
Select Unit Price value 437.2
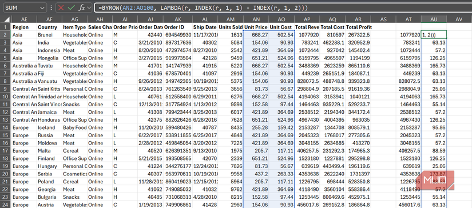pyautogui.click(x=256, y=174)
